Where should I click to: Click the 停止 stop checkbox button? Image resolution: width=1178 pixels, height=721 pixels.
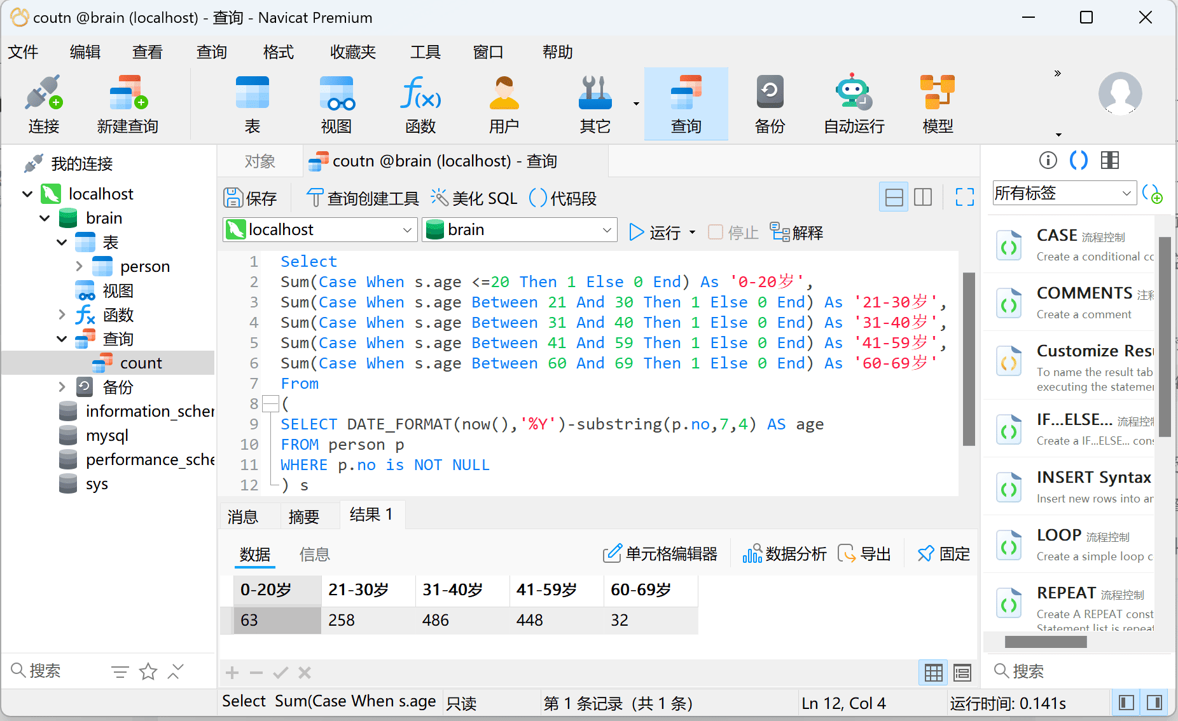click(733, 232)
